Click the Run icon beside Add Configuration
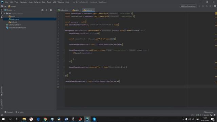Image resolution: width=217 pixels, height=122 pixels. pos(199,6)
